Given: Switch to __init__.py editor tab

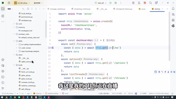Looking at the screenshot, I should [x=102, y=9].
